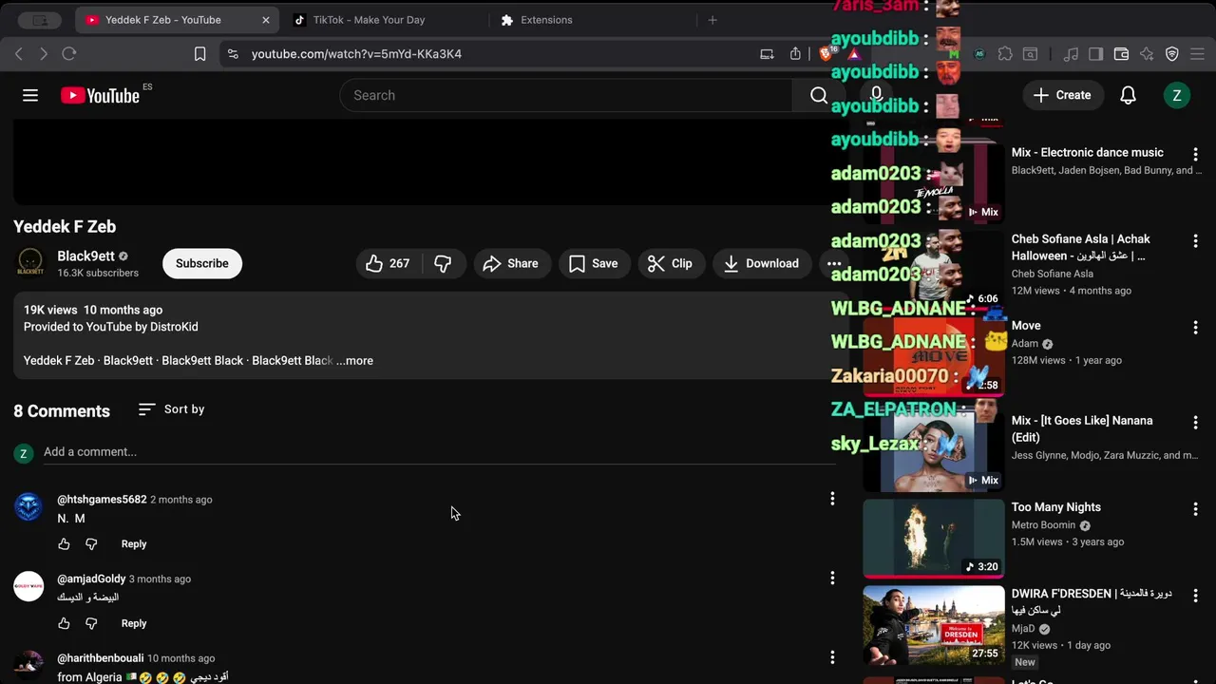Open @harithbenbouali profile link
1216x684 pixels.
coord(101,658)
